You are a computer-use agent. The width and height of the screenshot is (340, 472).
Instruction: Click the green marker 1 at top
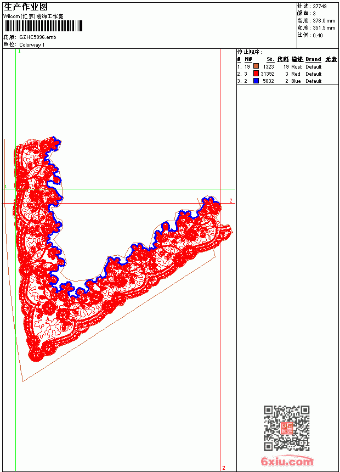coord(20,52)
